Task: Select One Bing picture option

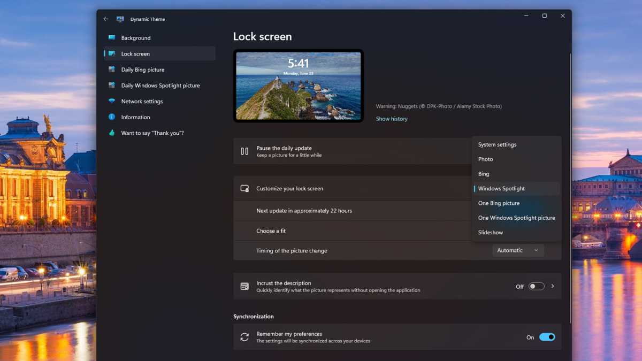Action: pyautogui.click(x=499, y=203)
